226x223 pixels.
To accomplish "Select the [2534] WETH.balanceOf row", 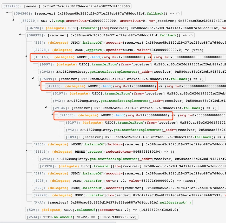I will click(x=82, y=217).
